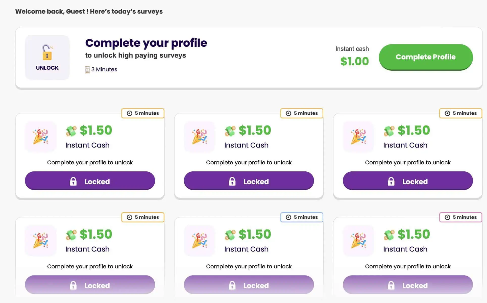Click the party popper icon in the top-right card
The height and width of the screenshot is (303, 487).
pos(358,137)
